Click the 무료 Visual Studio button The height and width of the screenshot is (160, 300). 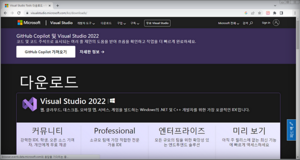point(157,23)
